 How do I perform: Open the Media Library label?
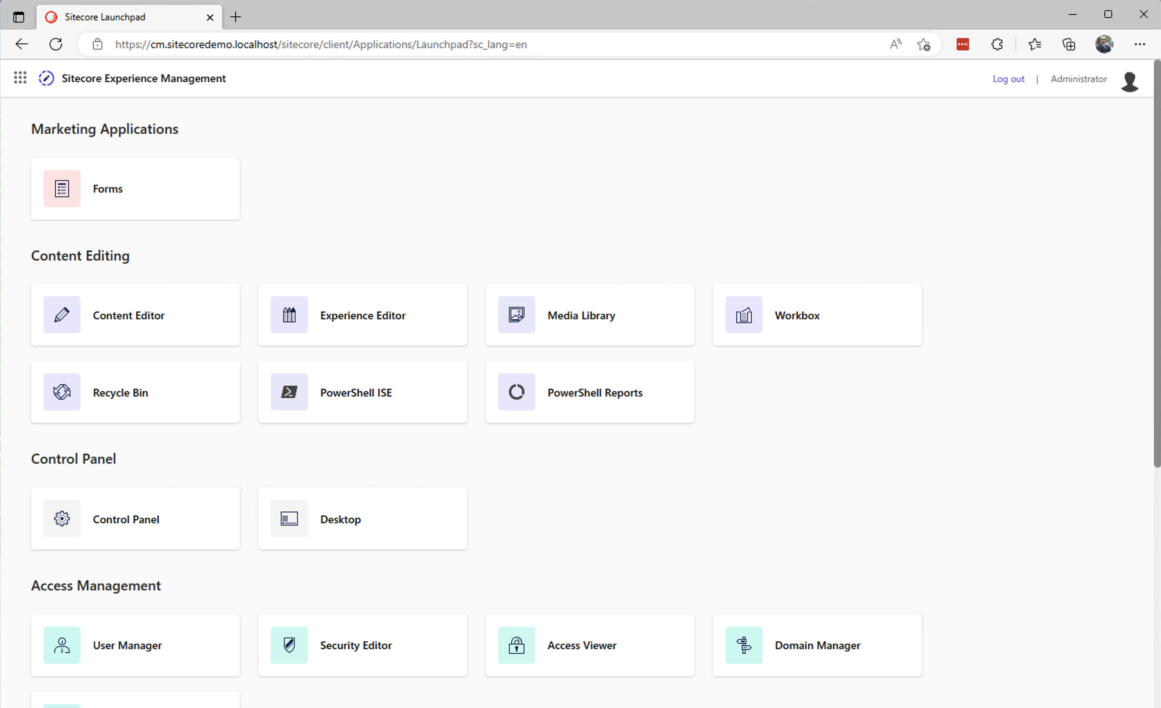pos(581,315)
